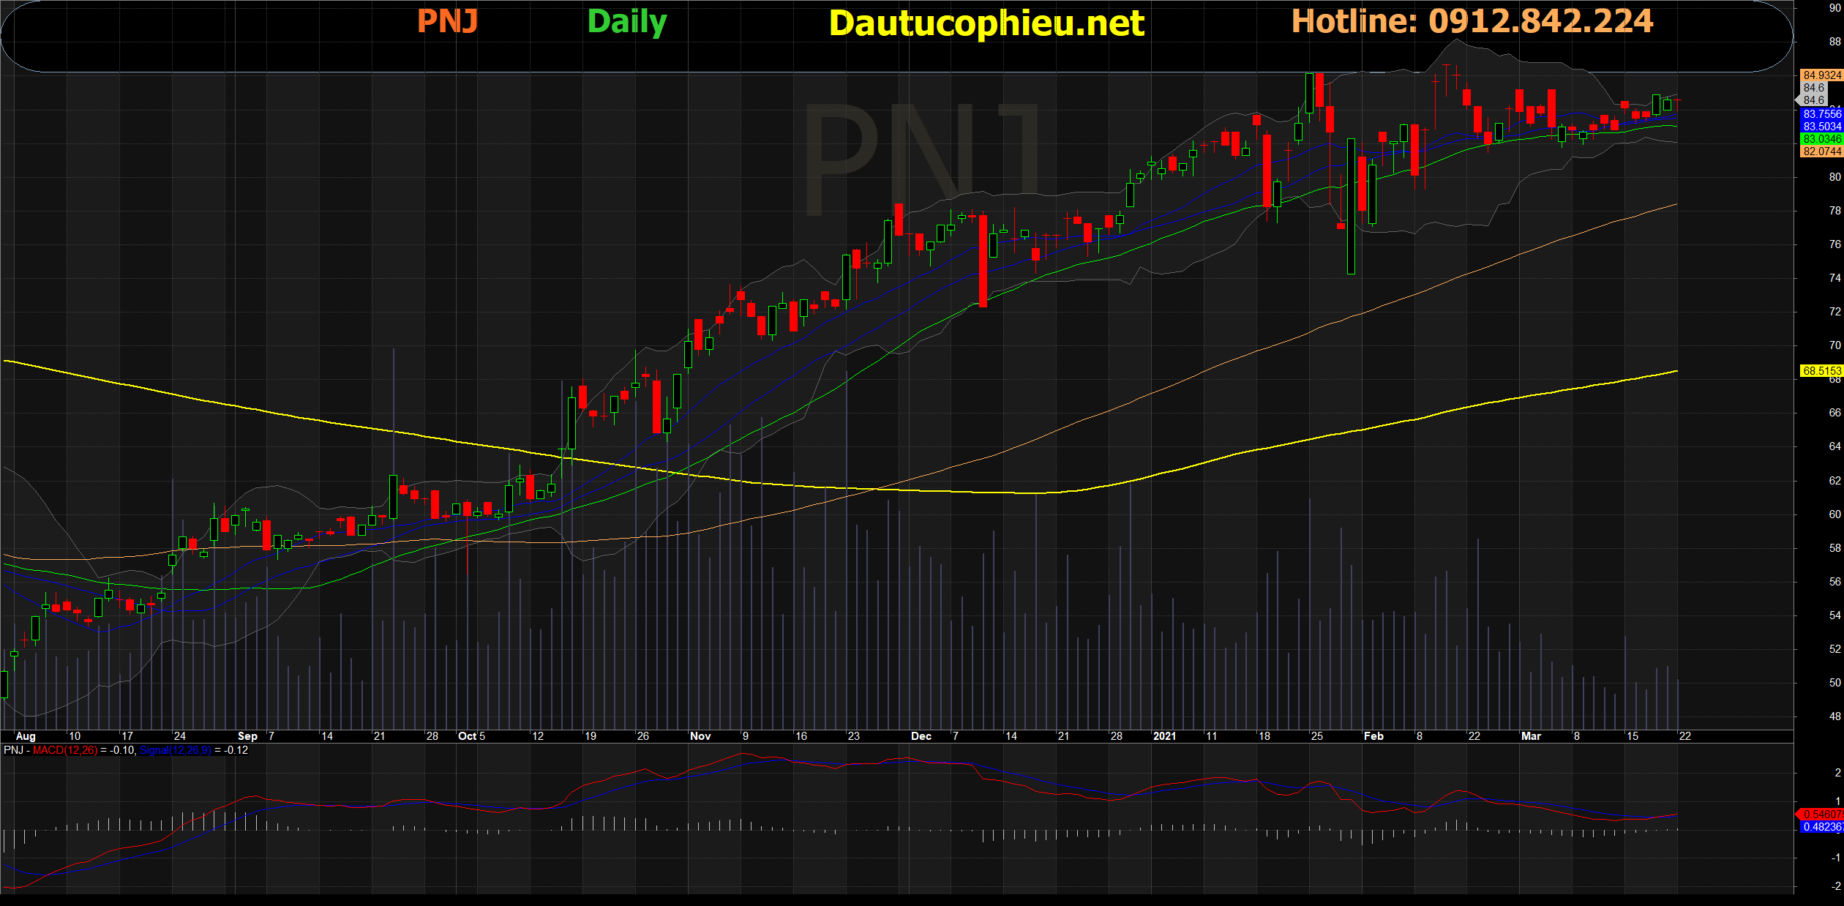Click the Dec label on date axis
1844x906 pixels.
[x=921, y=736]
